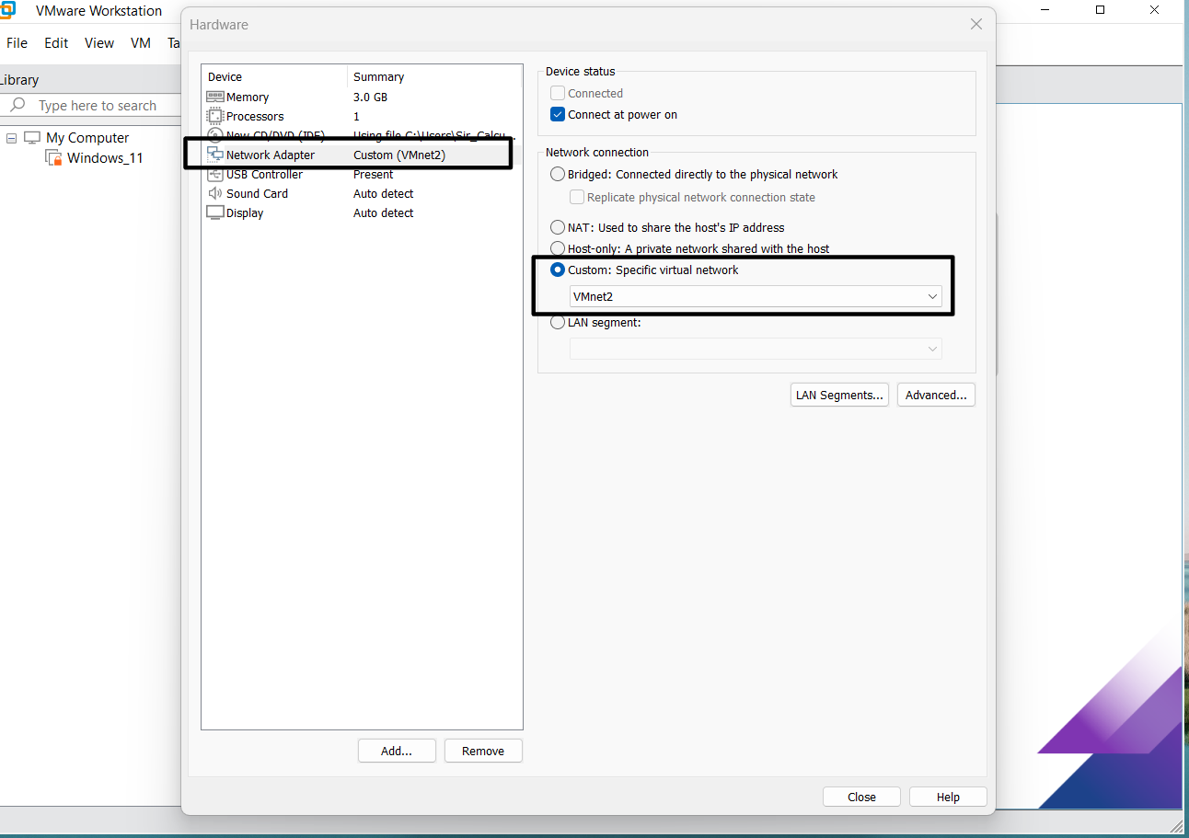Click the search magnifier icon in Library
The height and width of the screenshot is (838, 1189).
(17, 105)
